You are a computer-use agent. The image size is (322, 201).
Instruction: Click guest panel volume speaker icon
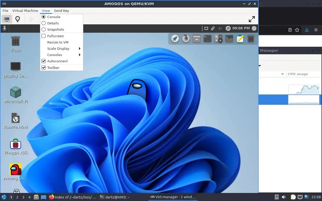coord(220,28)
